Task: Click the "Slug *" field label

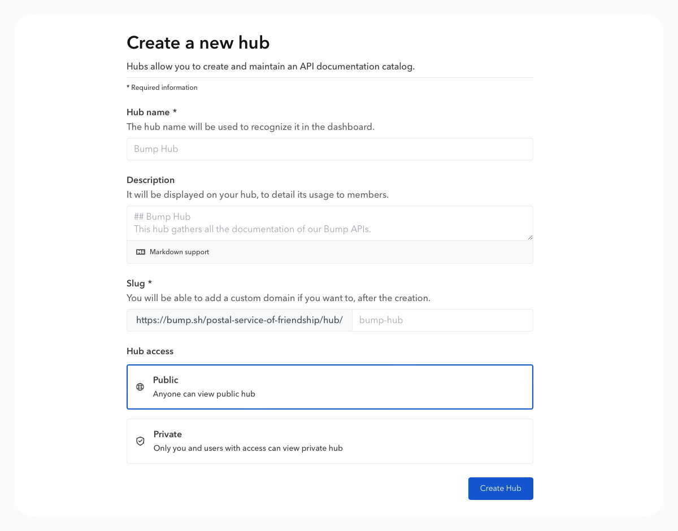Action: point(139,284)
